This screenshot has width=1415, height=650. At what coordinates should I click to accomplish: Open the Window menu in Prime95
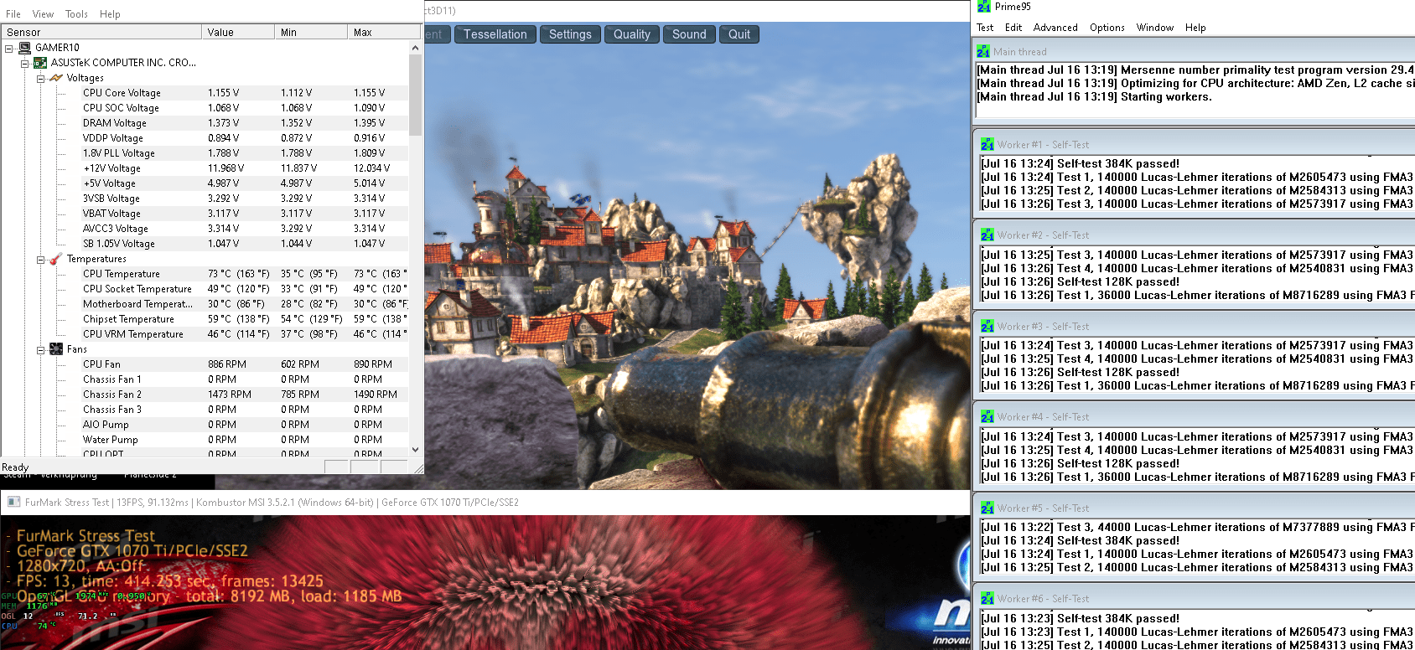click(1155, 28)
